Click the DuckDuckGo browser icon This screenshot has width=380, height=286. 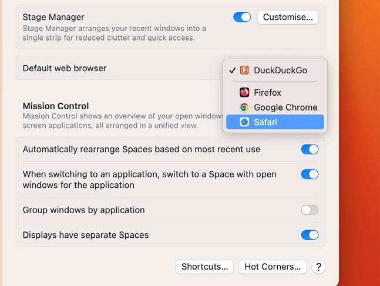[244, 70]
